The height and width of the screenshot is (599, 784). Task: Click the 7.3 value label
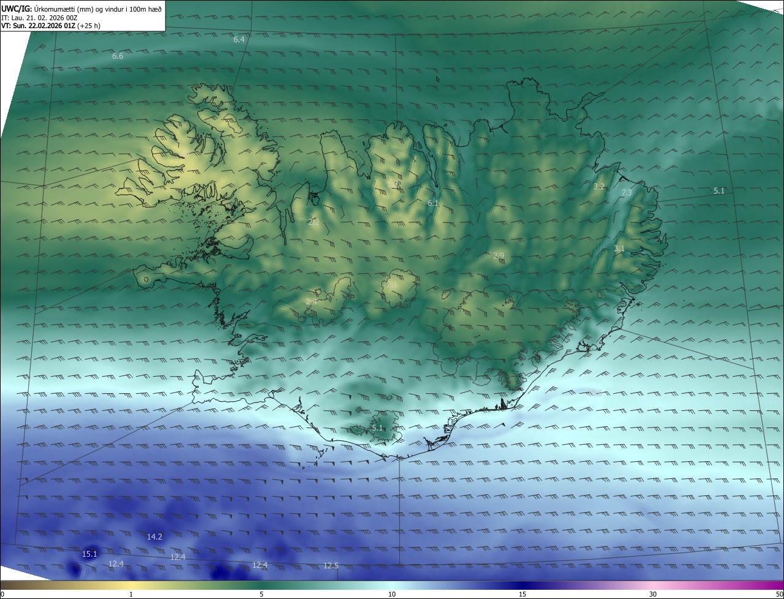click(x=627, y=192)
